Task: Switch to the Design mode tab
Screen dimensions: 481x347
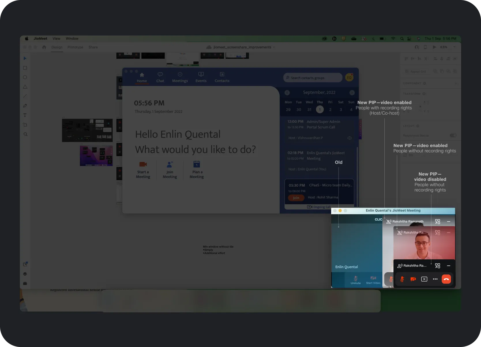Action: coord(57,47)
